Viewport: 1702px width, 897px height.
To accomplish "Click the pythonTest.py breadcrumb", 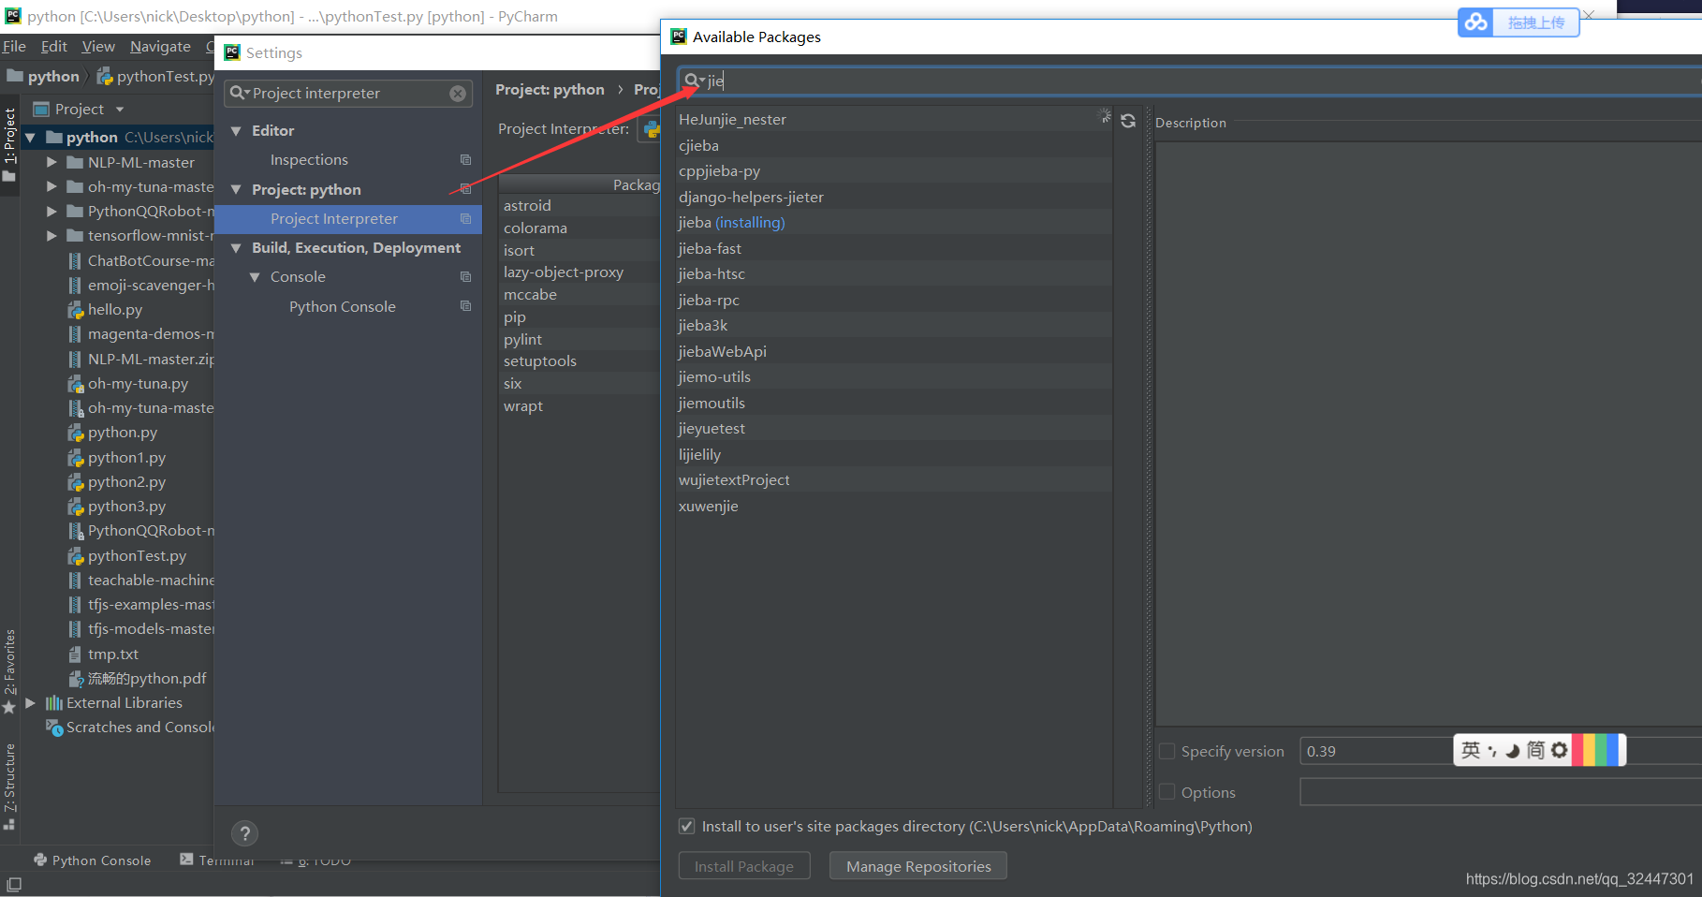I will click(157, 77).
